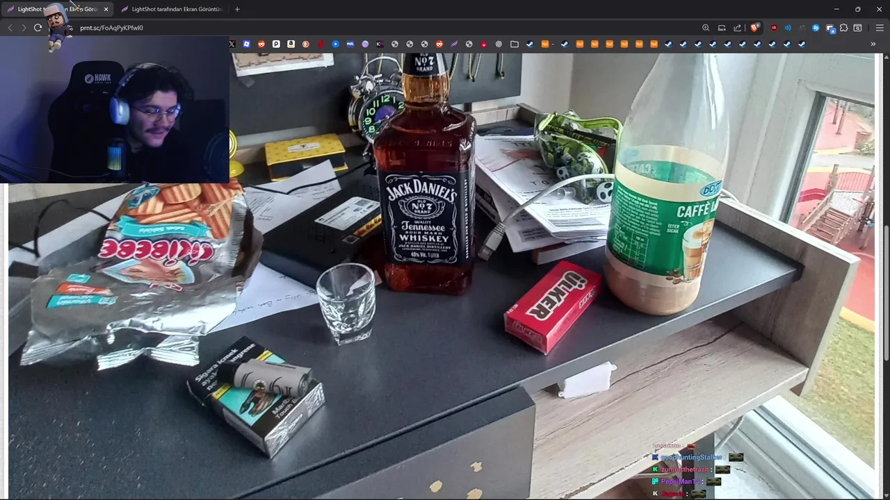Click the blue sound waves extension icon

click(x=788, y=28)
